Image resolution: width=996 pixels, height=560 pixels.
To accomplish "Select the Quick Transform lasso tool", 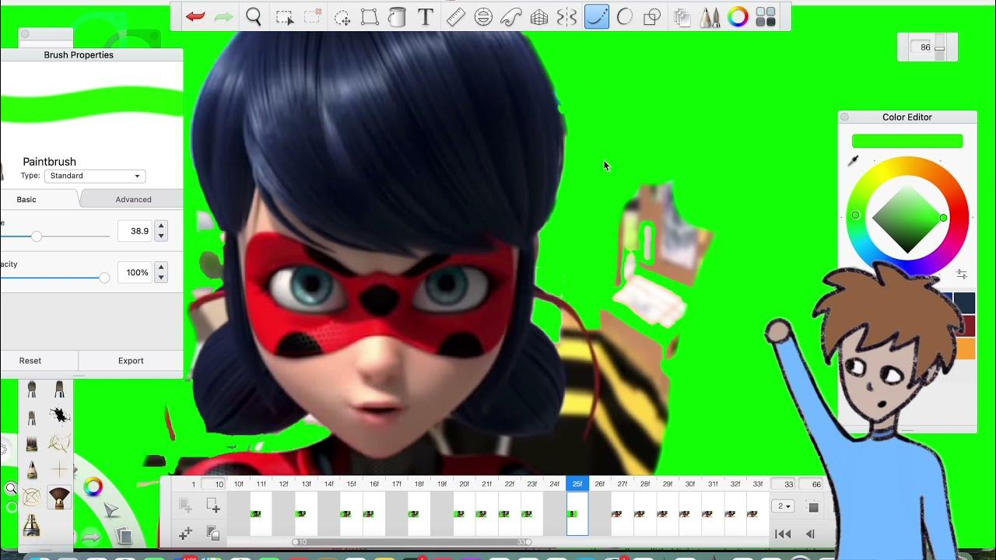I will [342, 17].
